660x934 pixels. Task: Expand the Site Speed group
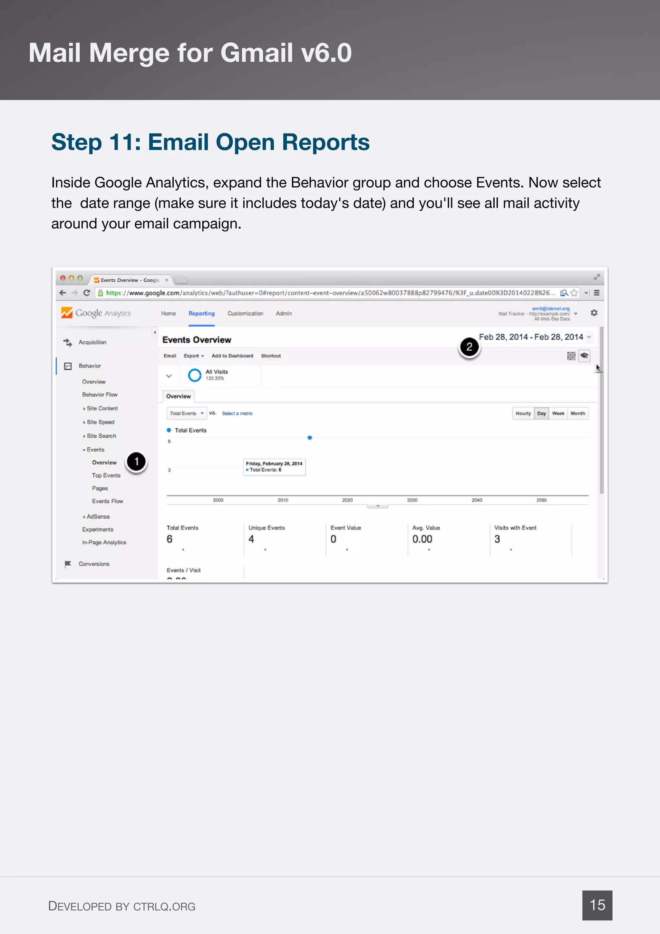click(x=99, y=422)
